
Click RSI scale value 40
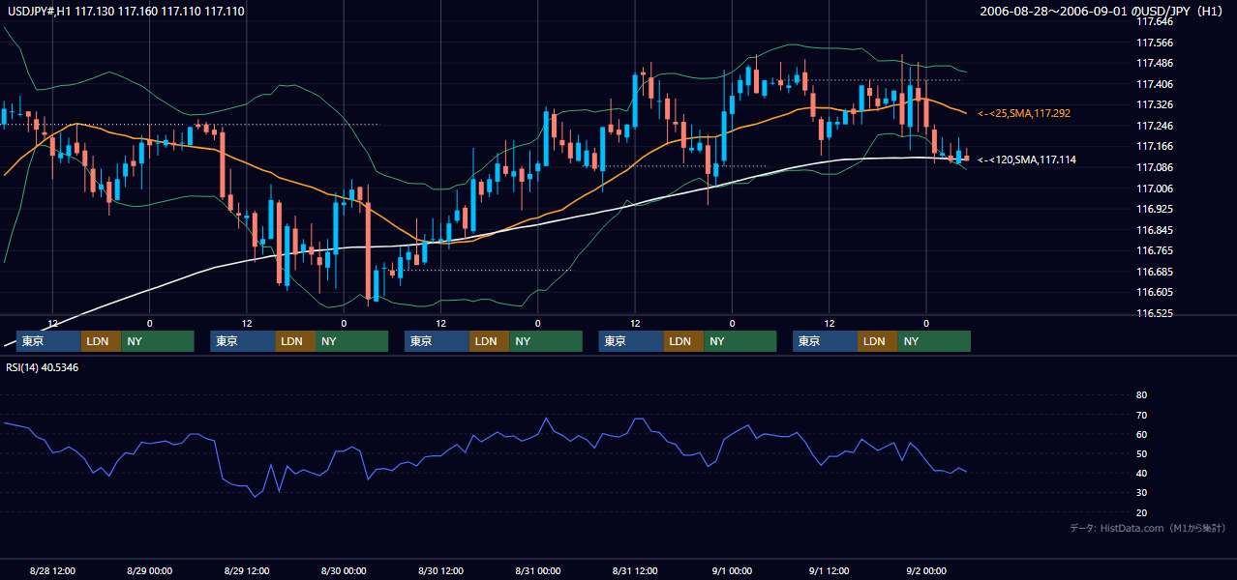click(x=1141, y=473)
